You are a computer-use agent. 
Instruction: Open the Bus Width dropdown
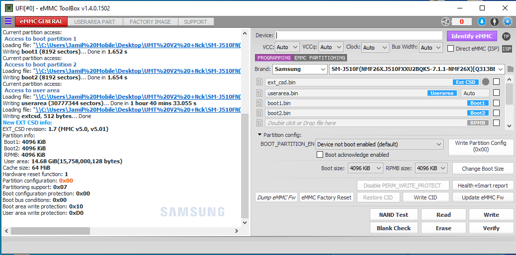431,47
